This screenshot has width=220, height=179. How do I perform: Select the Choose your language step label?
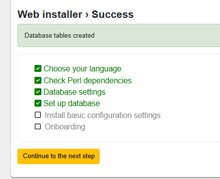82,69
